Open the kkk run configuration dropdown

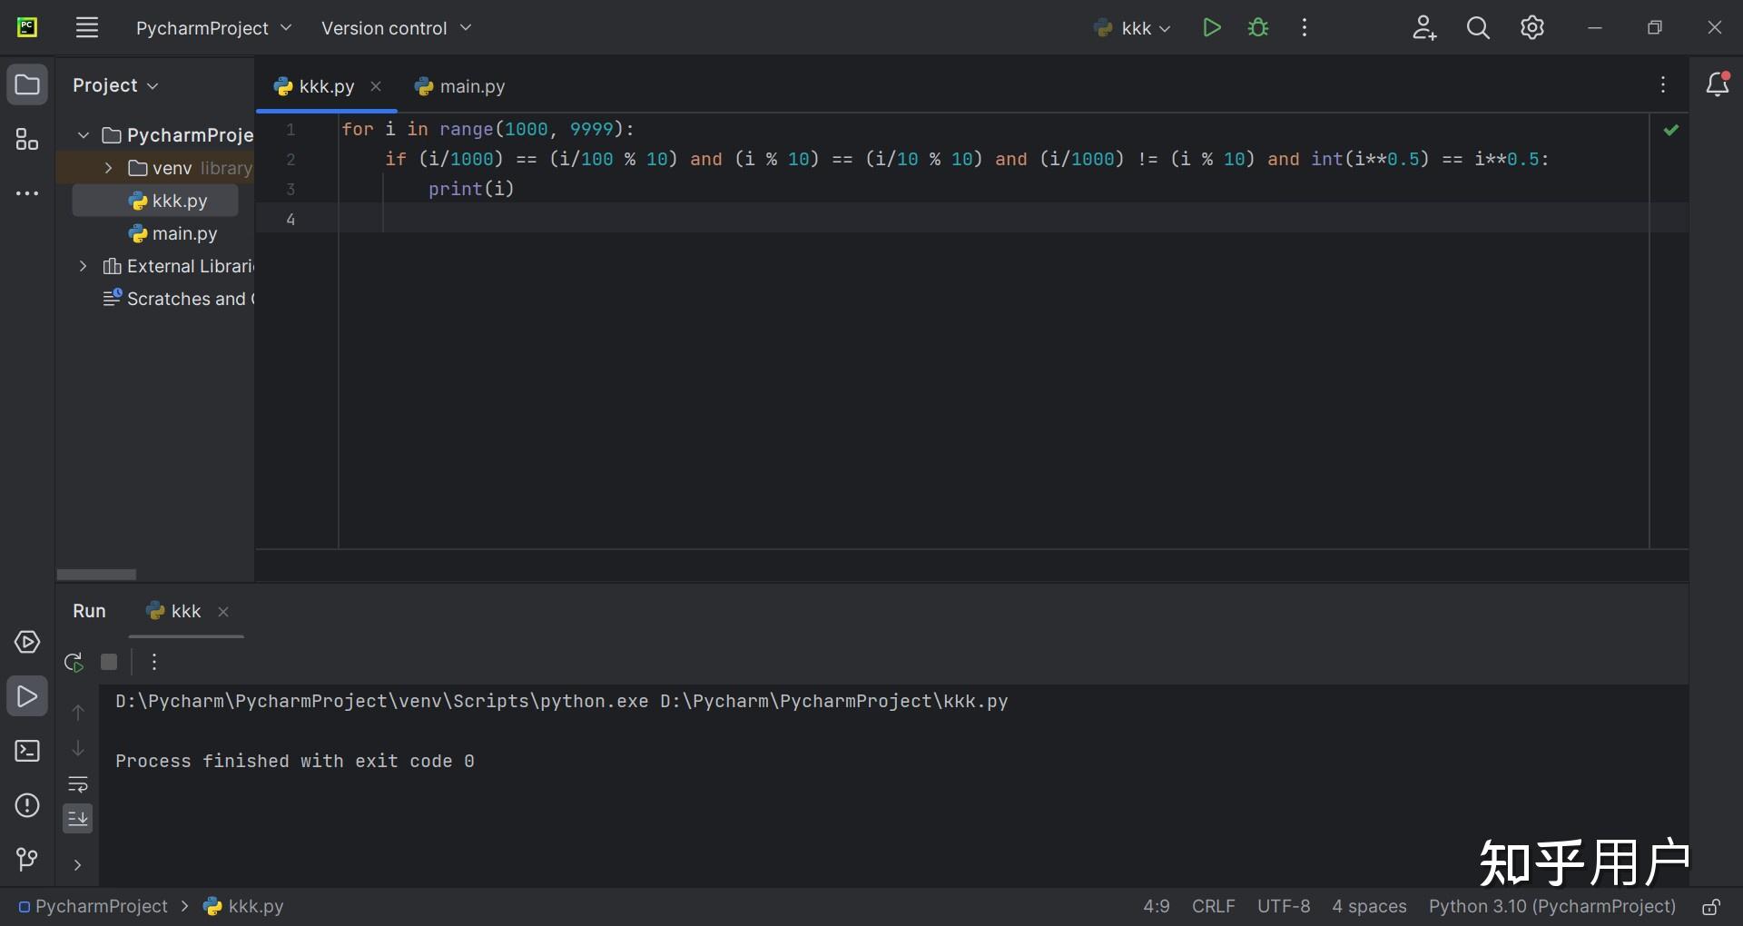[x=1133, y=28]
